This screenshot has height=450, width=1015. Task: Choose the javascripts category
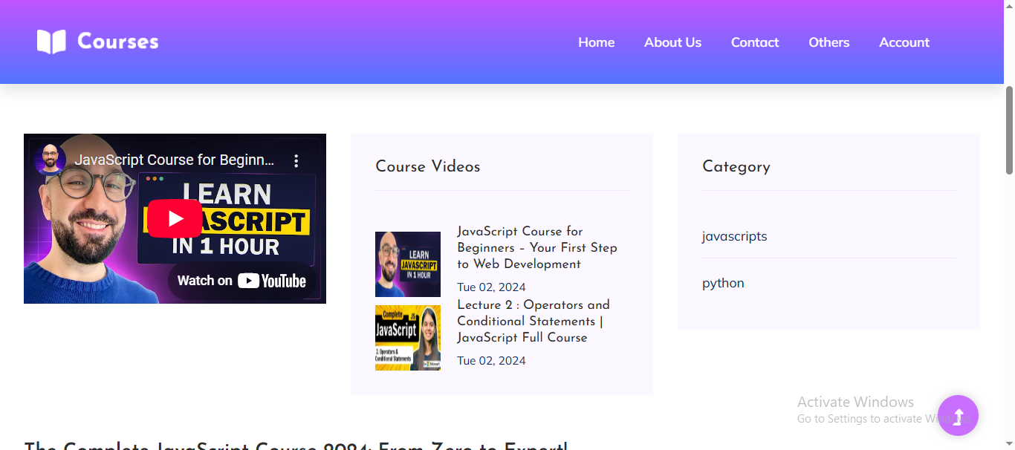pos(734,236)
